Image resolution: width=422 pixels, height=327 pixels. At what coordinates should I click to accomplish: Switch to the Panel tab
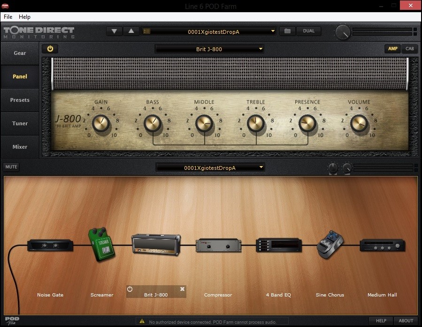(x=20, y=76)
